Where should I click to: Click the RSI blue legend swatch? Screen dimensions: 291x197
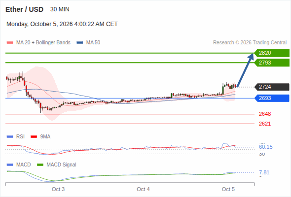click(x=10, y=137)
